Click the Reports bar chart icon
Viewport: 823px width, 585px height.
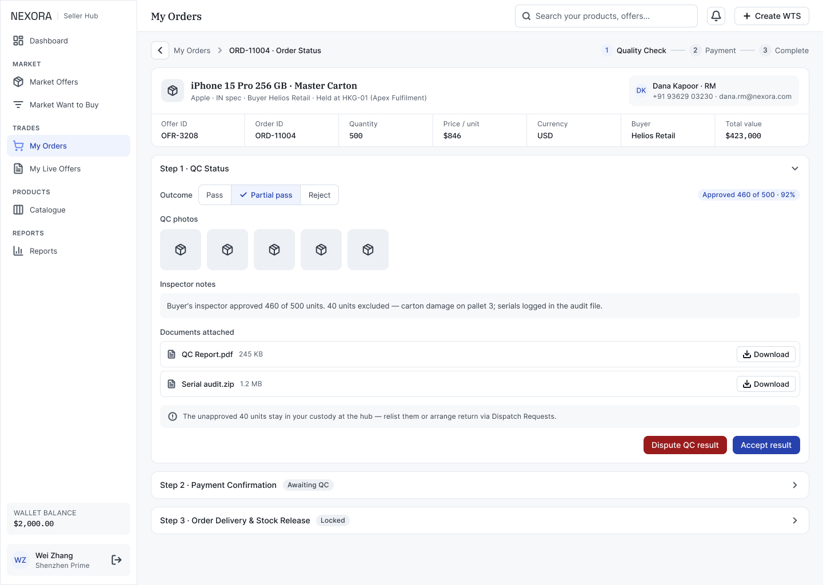pyautogui.click(x=18, y=251)
